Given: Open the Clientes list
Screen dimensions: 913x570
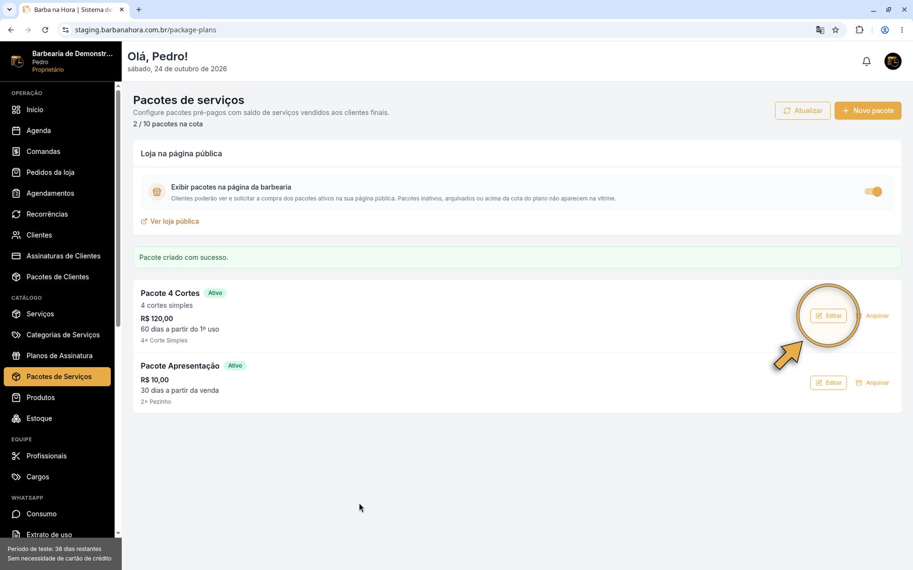Looking at the screenshot, I should click(57, 235).
